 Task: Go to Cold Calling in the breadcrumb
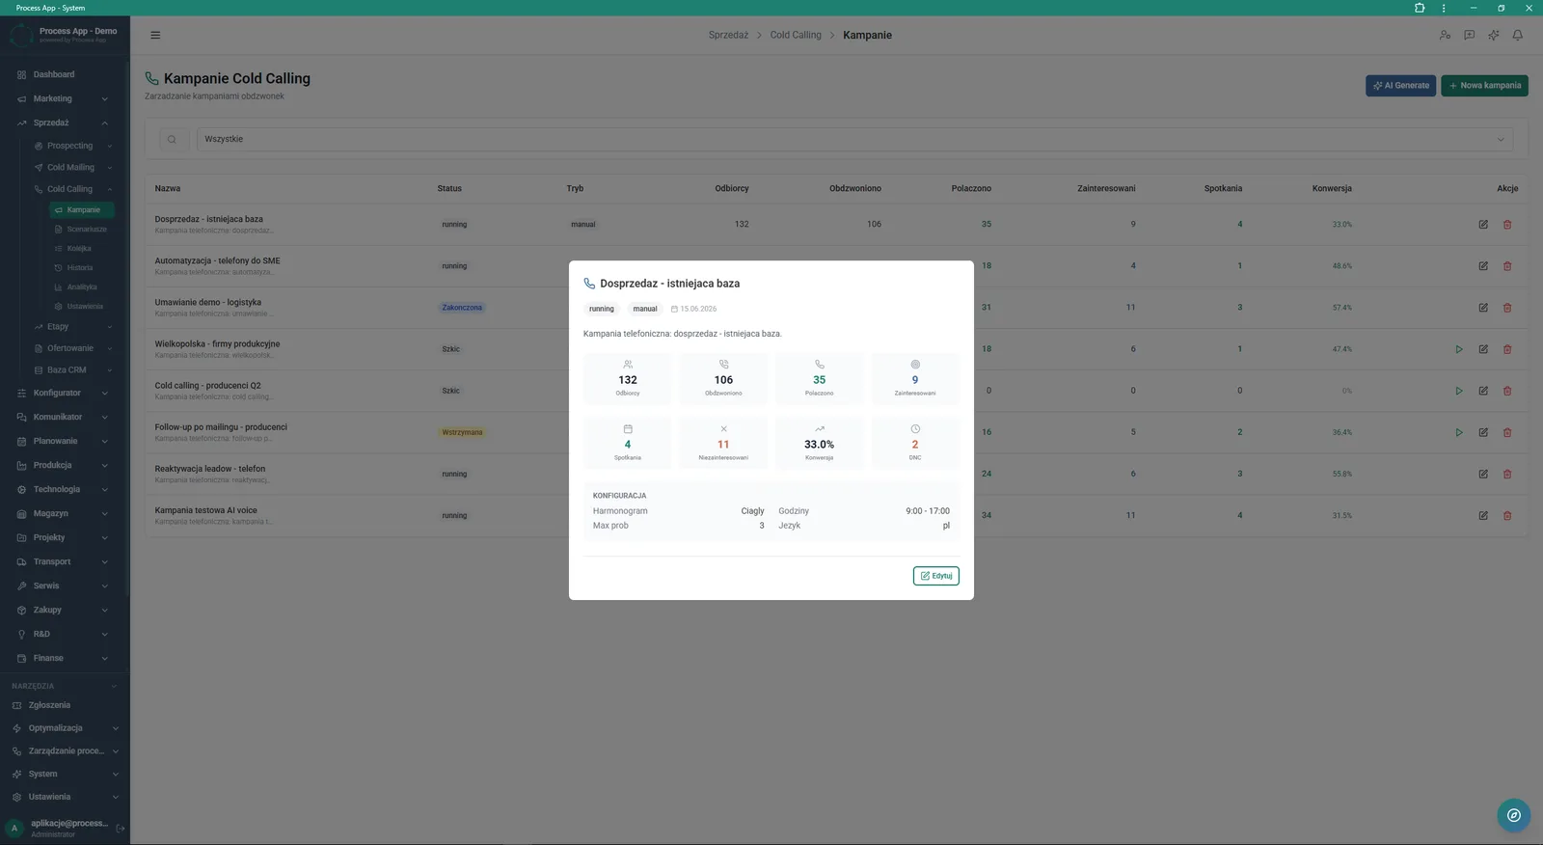point(796,35)
